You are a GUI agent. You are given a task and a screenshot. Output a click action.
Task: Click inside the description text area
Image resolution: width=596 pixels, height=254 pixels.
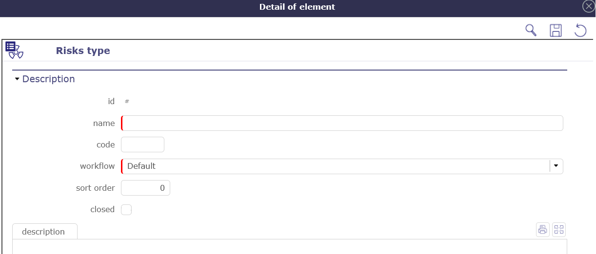[289, 247]
